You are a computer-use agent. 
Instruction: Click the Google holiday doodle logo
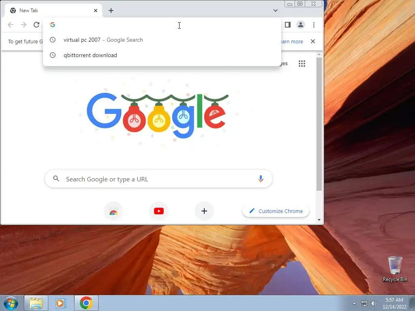point(158,115)
